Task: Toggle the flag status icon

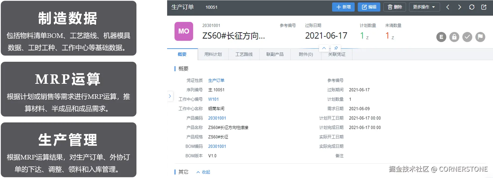Action: point(480,37)
